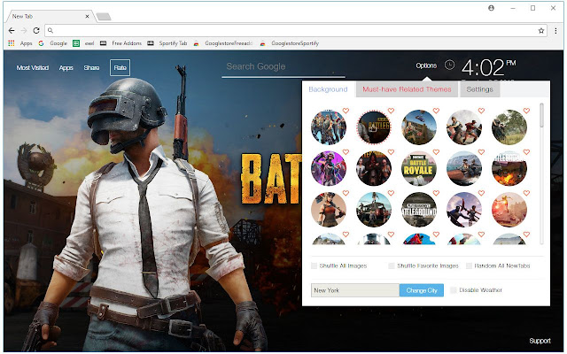This screenshot has height=354, width=567.
Task: Focus the New York city field
Action: (x=355, y=290)
